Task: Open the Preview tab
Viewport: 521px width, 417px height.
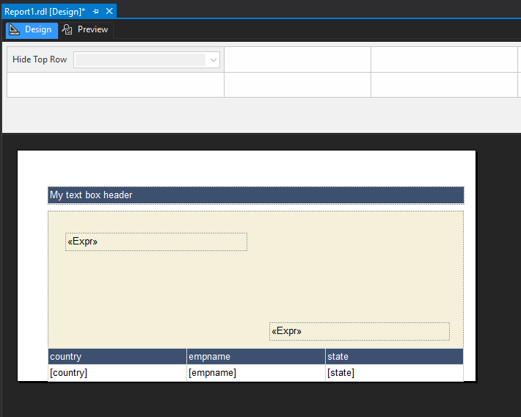Action: coord(86,30)
